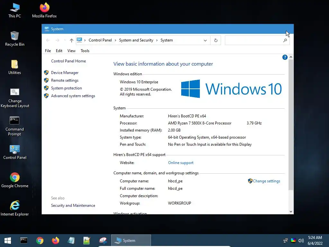Screen dimensions: 329x247
Task: Click the search magnifier icon
Action: pyautogui.click(x=285, y=40)
